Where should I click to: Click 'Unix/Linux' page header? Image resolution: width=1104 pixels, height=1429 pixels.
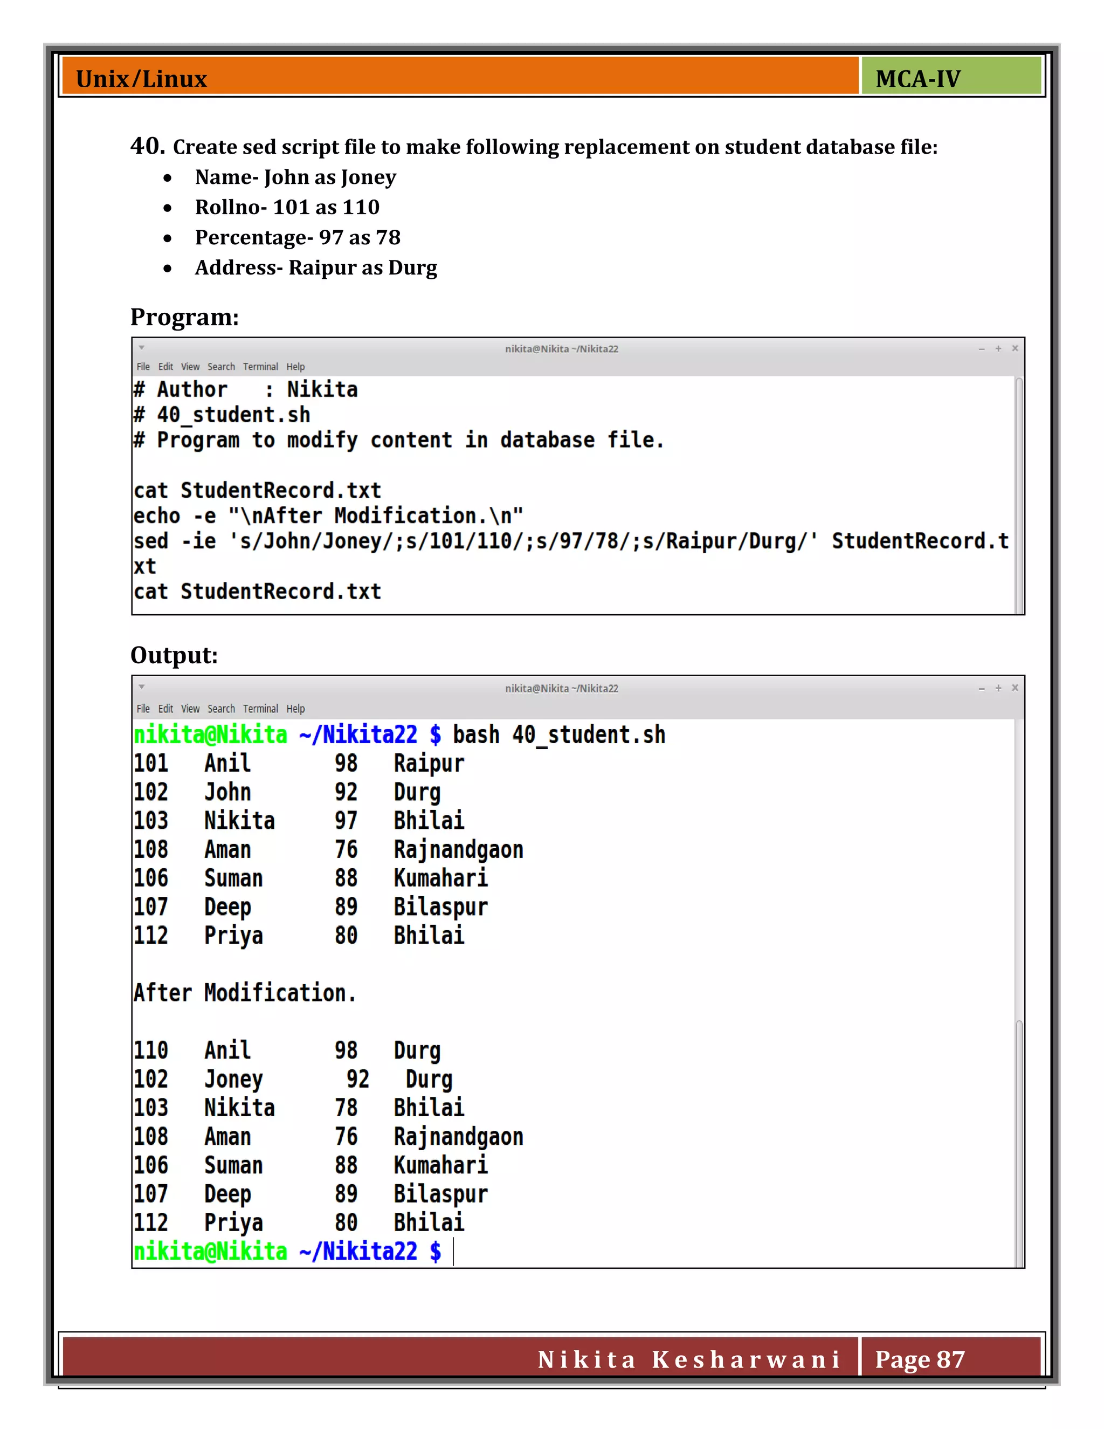(141, 79)
